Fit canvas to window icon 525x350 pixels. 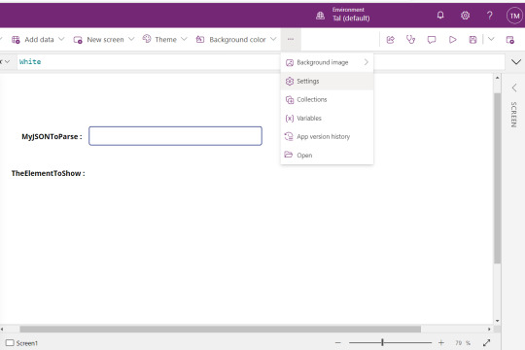[x=486, y=342]
